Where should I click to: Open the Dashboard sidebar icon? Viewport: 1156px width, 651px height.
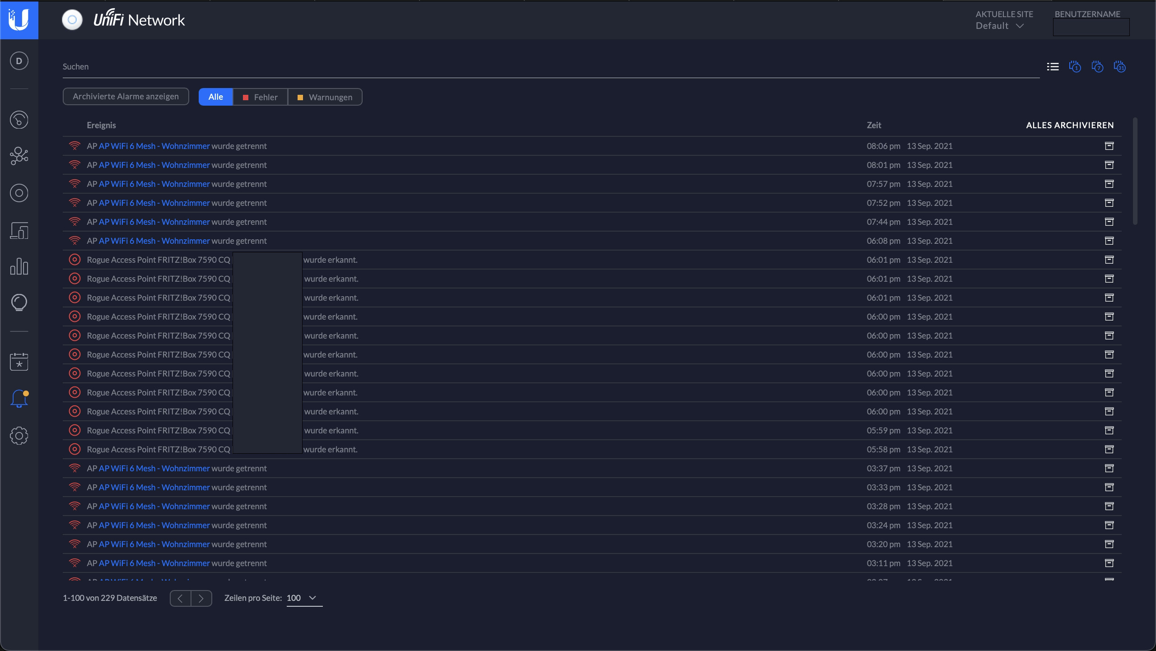(19, 120)
